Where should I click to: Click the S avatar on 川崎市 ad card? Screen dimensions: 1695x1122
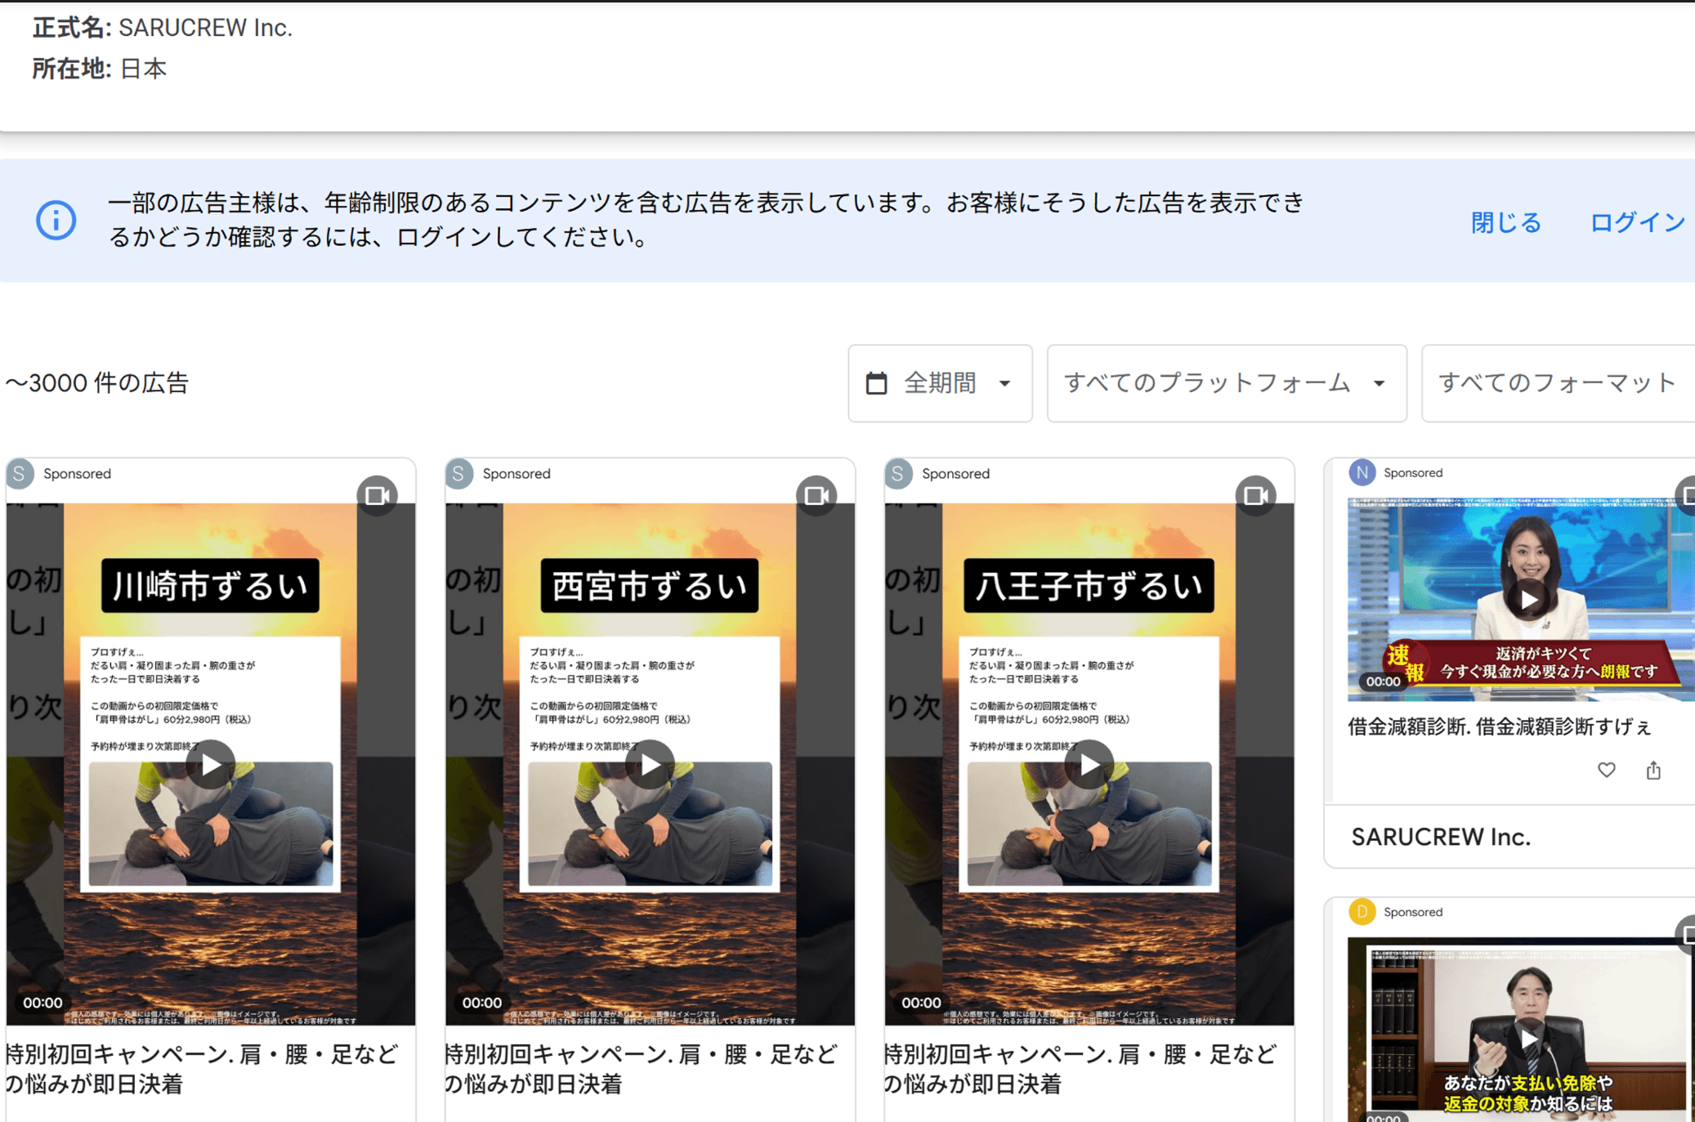point(20,473)
